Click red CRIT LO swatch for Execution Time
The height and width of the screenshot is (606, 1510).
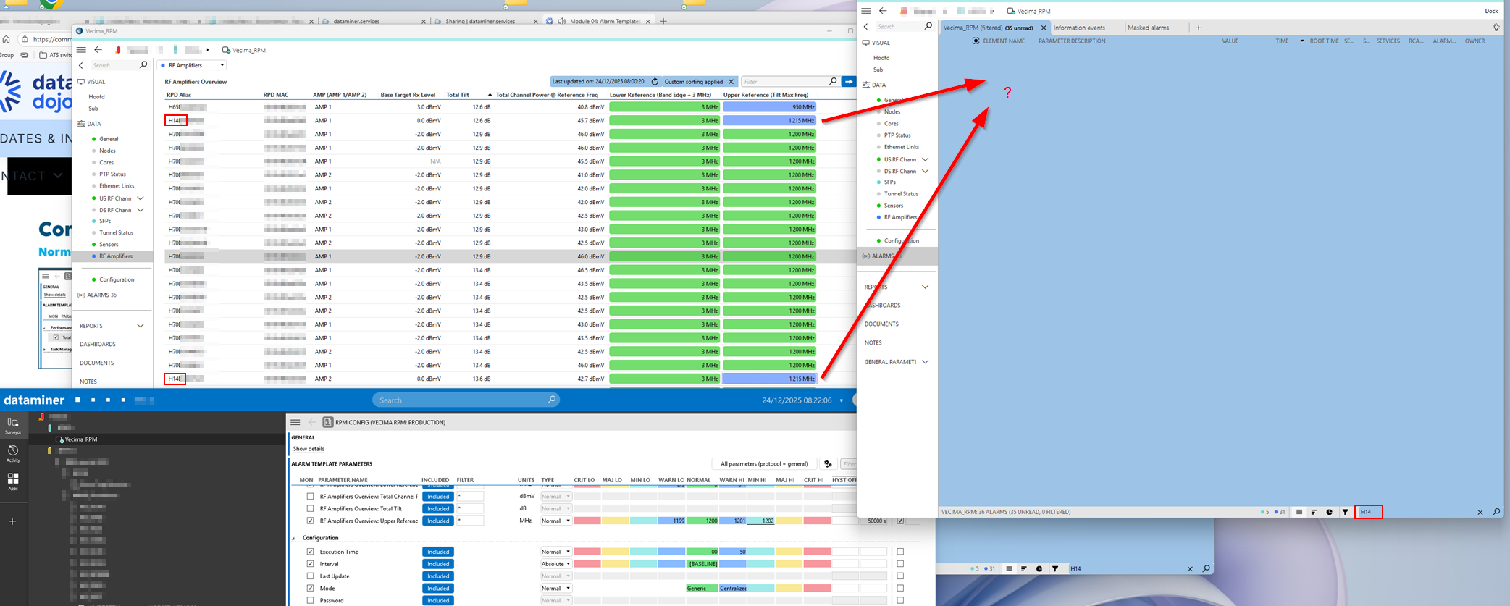pyautogui.click(x=587, y=552)
